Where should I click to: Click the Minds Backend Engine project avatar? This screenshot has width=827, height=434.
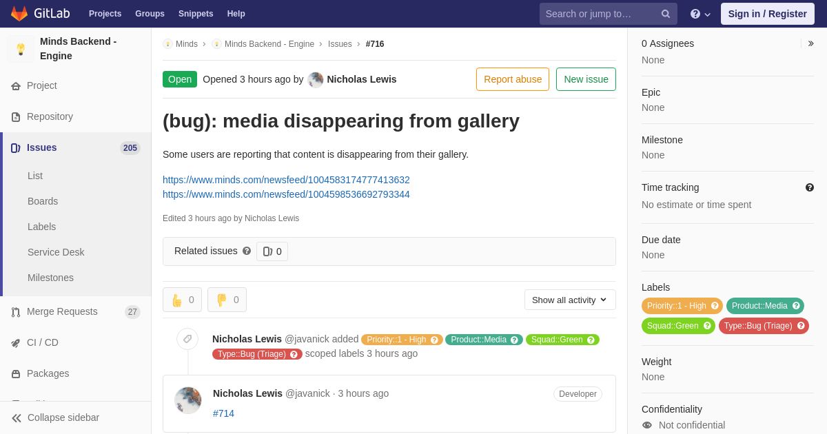(21, 49)
